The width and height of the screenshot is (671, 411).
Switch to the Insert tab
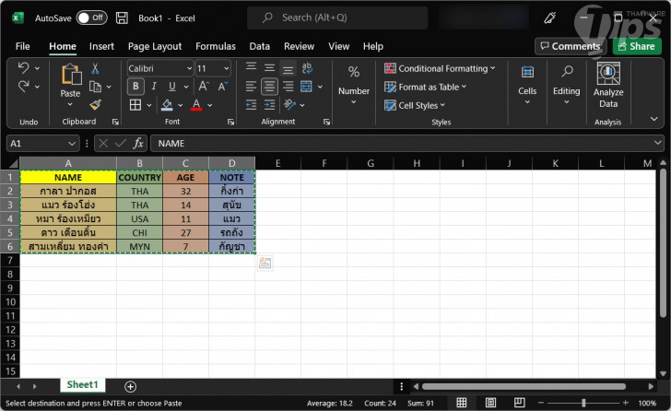[101, 46]
